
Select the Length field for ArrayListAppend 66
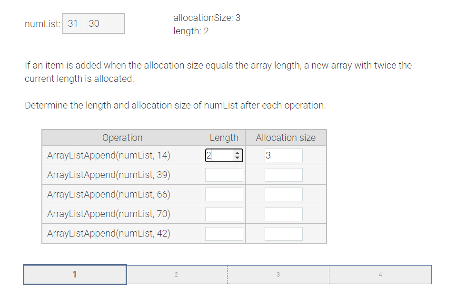pyautogui.click(x=224, y=194)
